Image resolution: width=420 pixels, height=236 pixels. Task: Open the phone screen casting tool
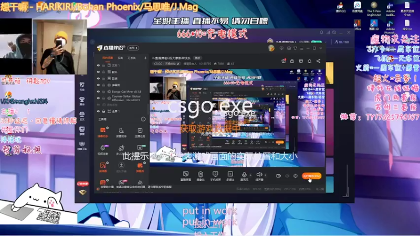click(x=215, y=176)
